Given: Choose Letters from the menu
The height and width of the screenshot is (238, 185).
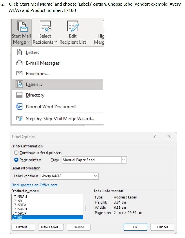Looking at the screenshot, I should (x=58, y=52).
